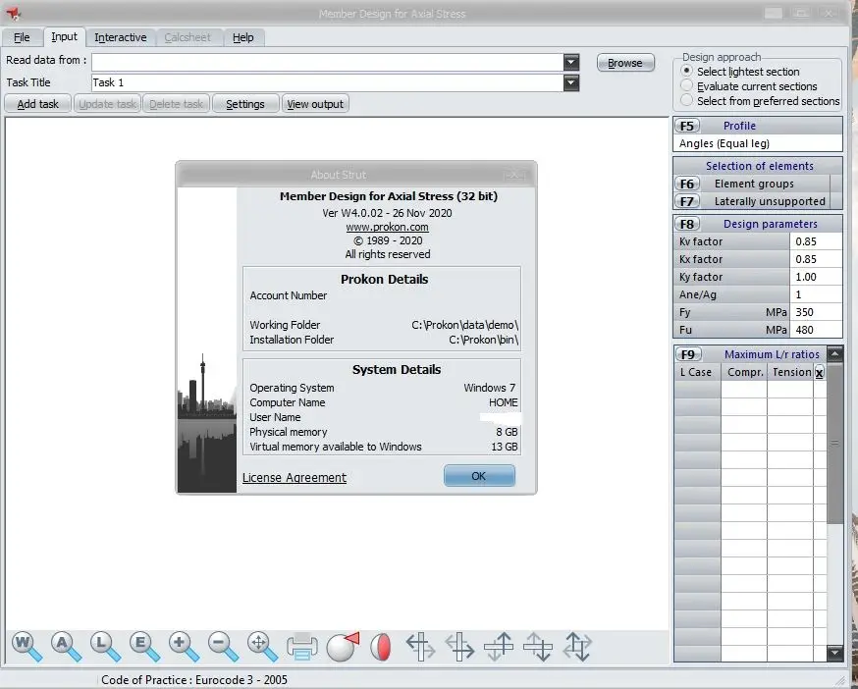Viewport: 858px width, 689px height.
Task: Click the sphere with red flag icon
Action: (x=343, y=647)
